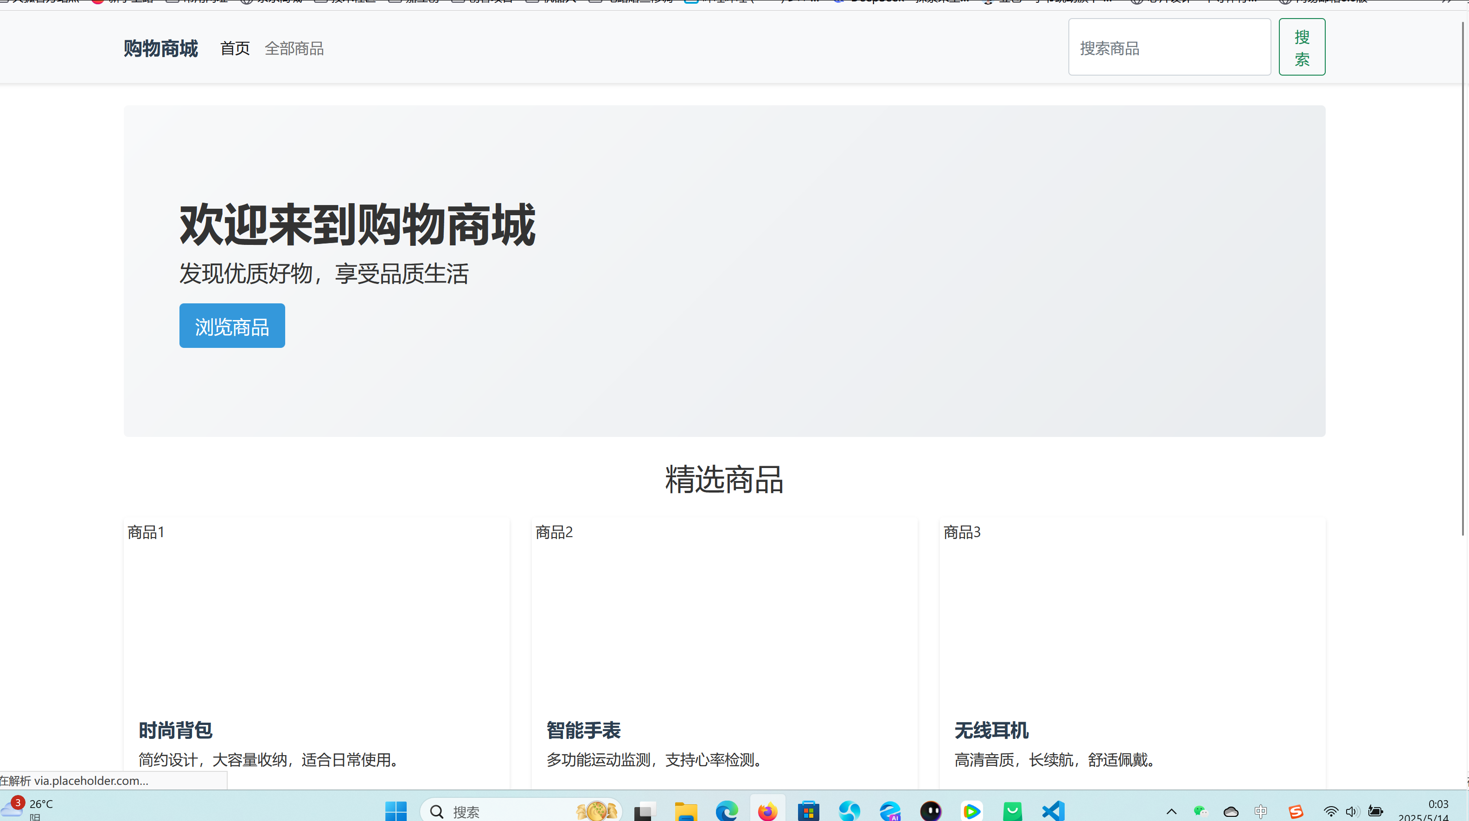
Task: Toggle the Chinese input mode indicator
Action: pyautogui.click(x=1261, y=811)
